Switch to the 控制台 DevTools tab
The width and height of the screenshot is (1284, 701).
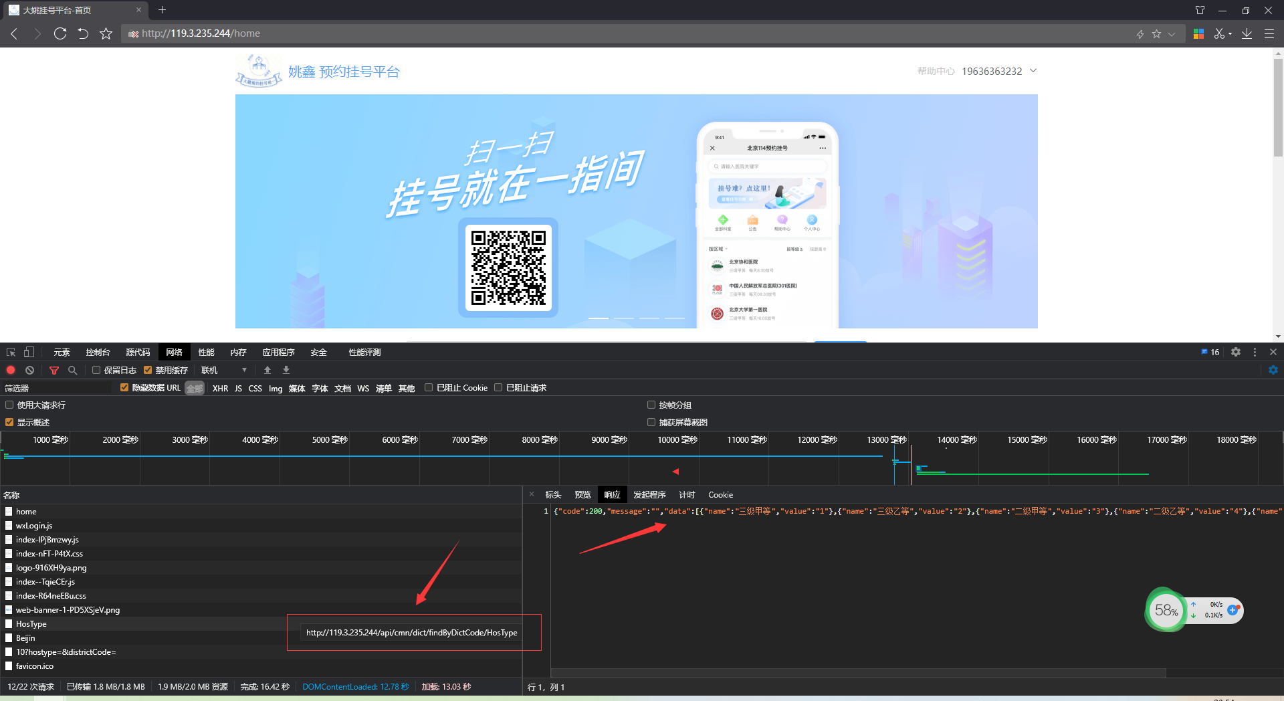click(98, 352)
